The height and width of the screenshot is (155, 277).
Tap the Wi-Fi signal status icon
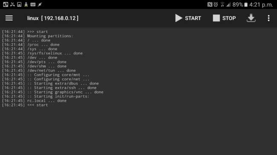(222, 4)
